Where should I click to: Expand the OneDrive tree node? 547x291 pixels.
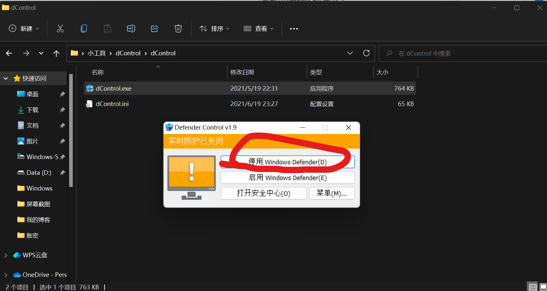(x=6, y=275)
